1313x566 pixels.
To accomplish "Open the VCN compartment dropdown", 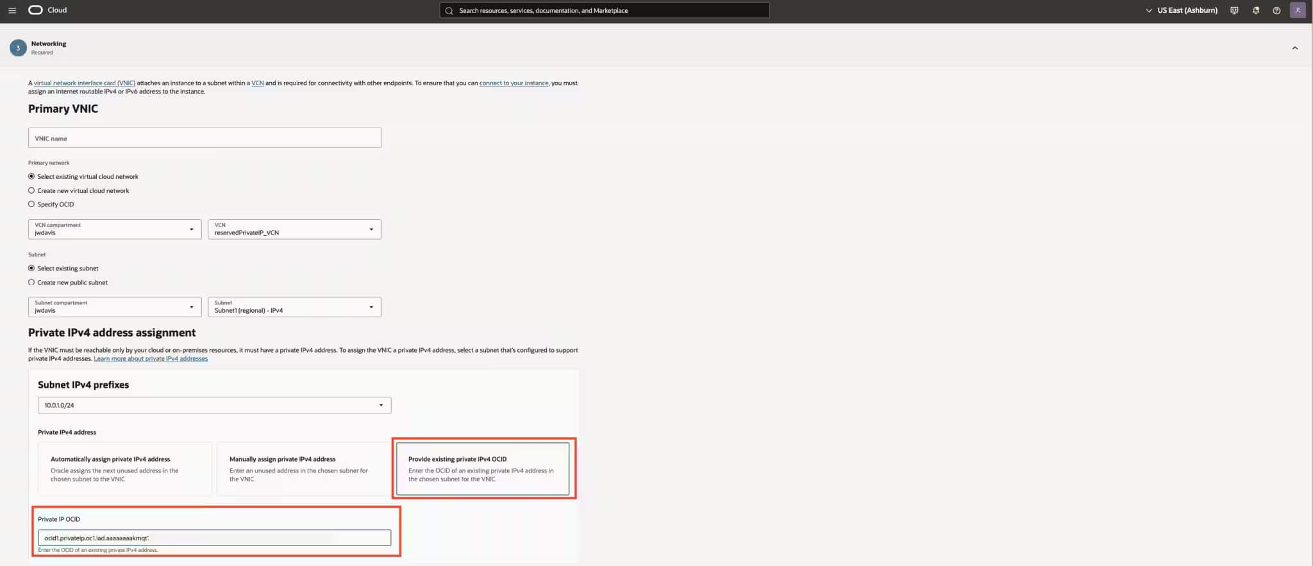I will coord(115,229).
